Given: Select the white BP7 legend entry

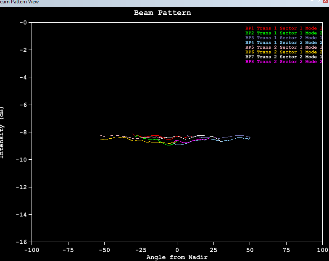Looking at the screenshot, I should click(284, 57).
